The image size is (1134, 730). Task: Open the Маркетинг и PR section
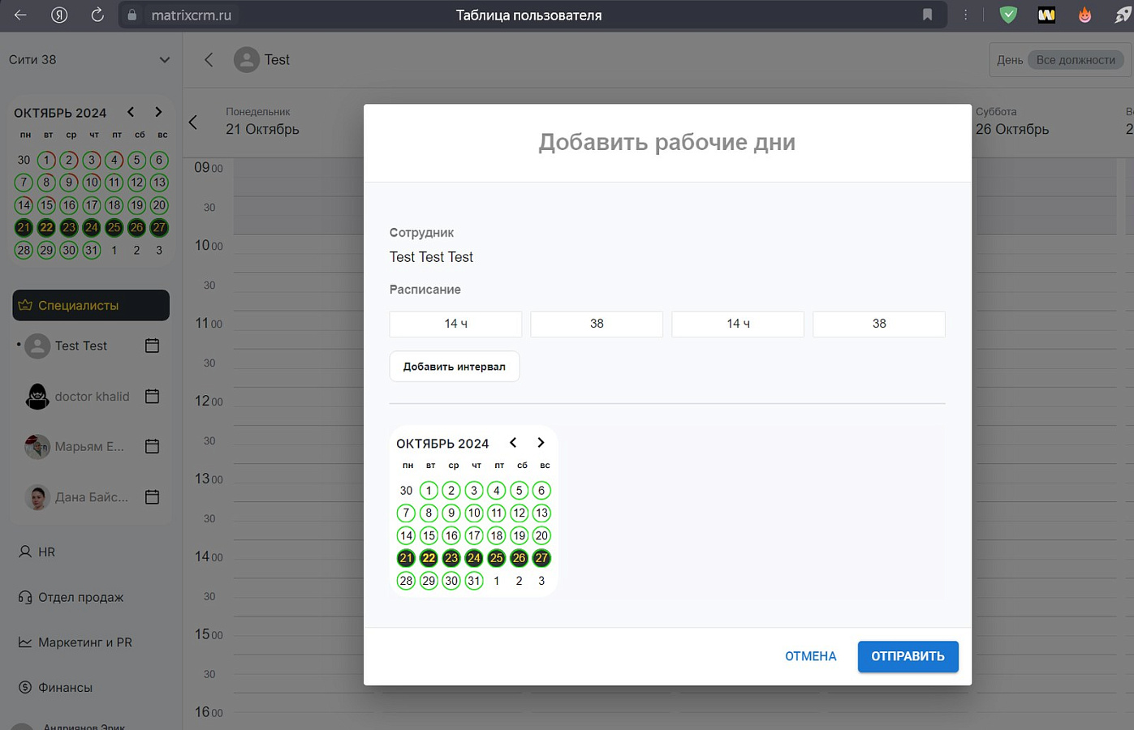point(75,642)
